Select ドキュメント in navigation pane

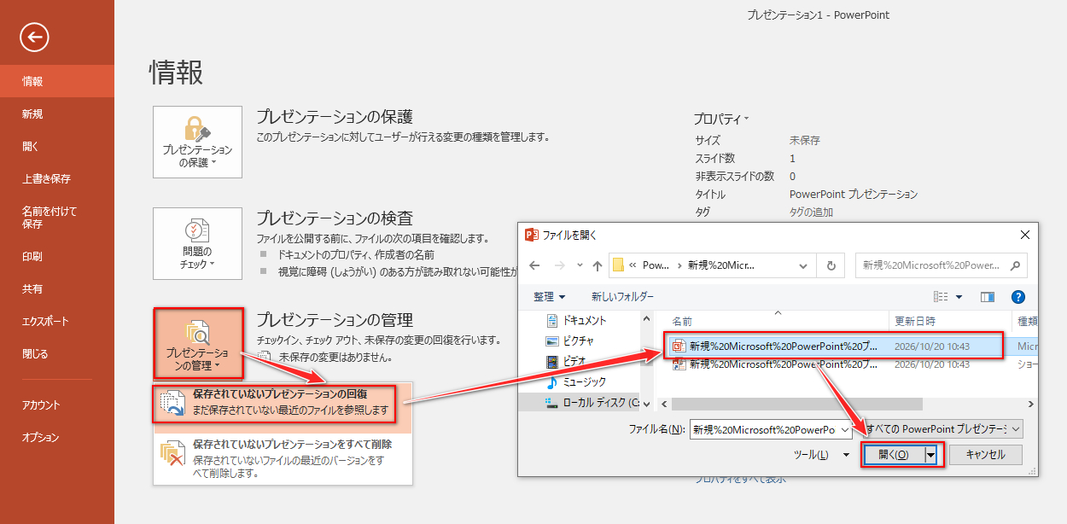click(585, 320)
